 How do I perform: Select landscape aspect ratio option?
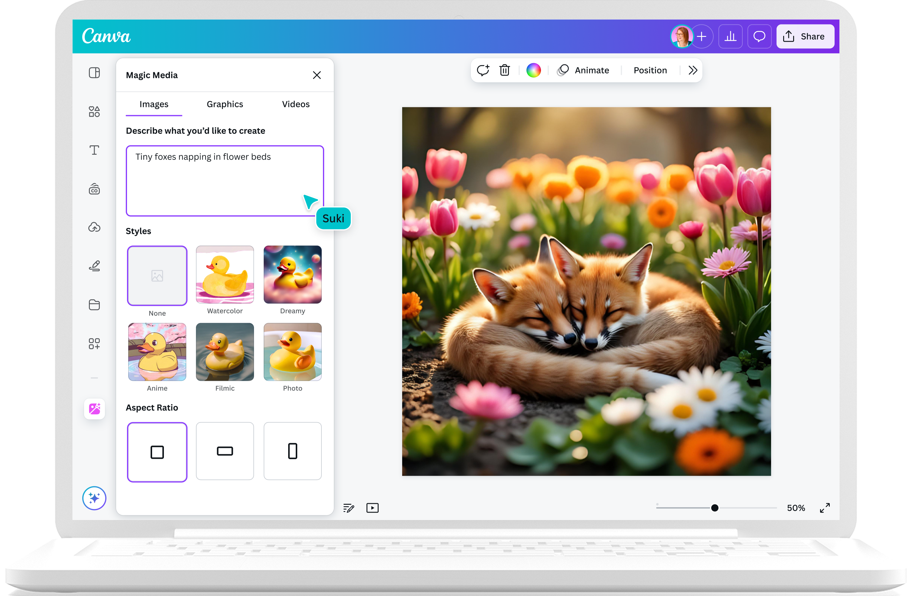225,451
